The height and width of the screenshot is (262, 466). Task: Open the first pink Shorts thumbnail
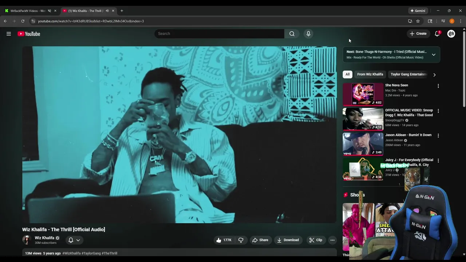[358, 226]
